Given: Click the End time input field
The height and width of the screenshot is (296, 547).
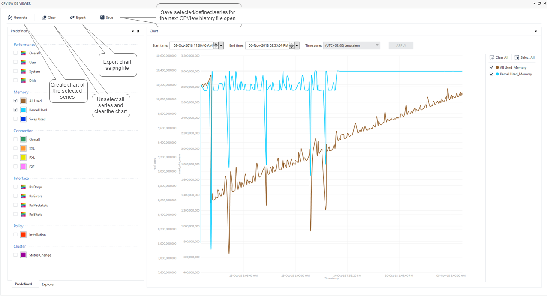Looking at the screenshot, I should point(268,45).
